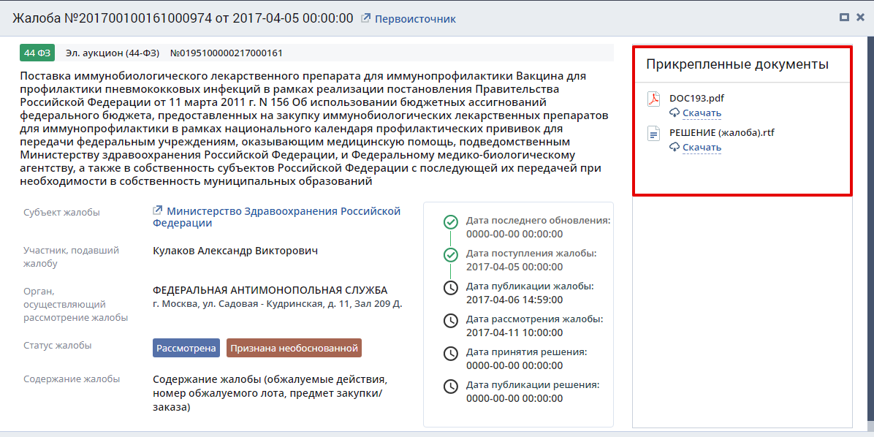Click the PDF icon for DOC193.pdf
This screenshot has height=437, width=874.
tap(653, 99)
